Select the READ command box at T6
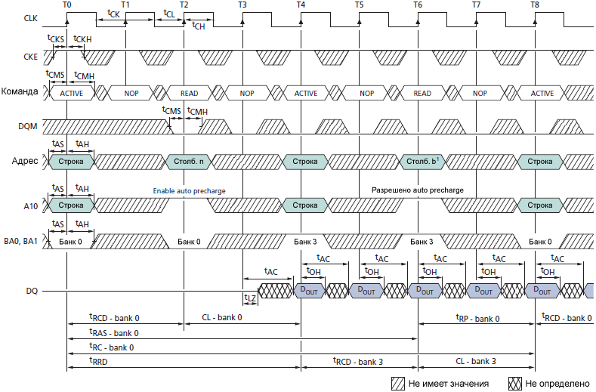 (422, 94)
